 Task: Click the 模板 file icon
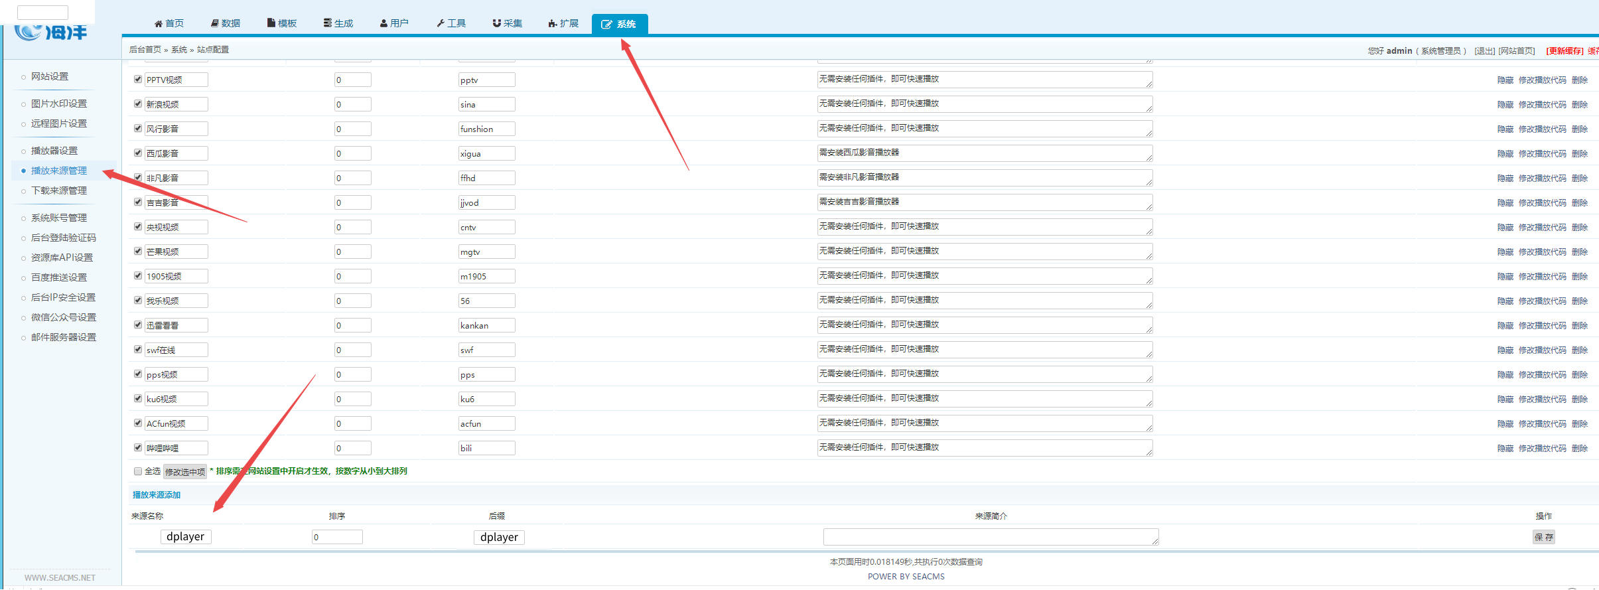click(271, 23)
